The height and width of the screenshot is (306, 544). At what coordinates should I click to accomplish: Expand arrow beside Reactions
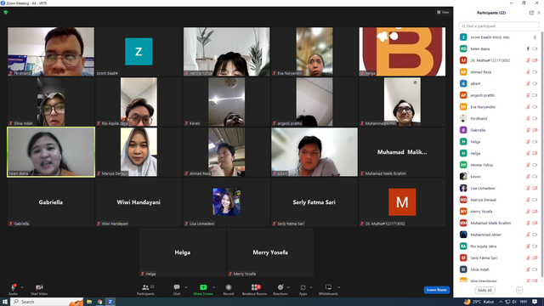(x=289, y=287)
